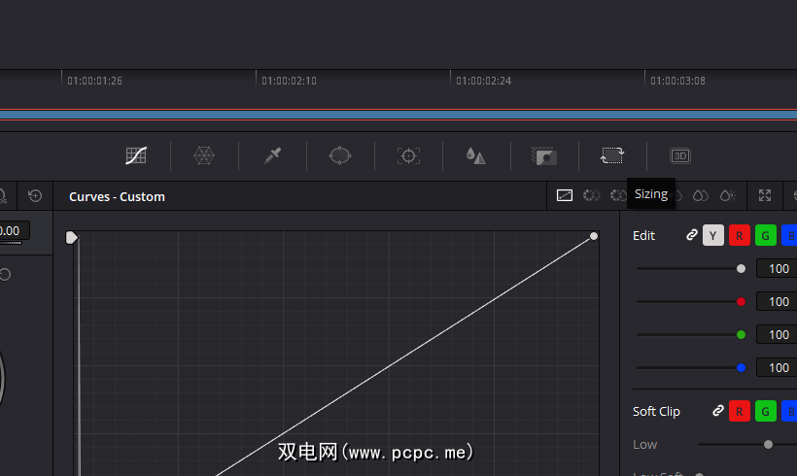The height and width of the screenshot is (476, 797).
Task: Open the Power Window palette
Action: coord(340,155)
